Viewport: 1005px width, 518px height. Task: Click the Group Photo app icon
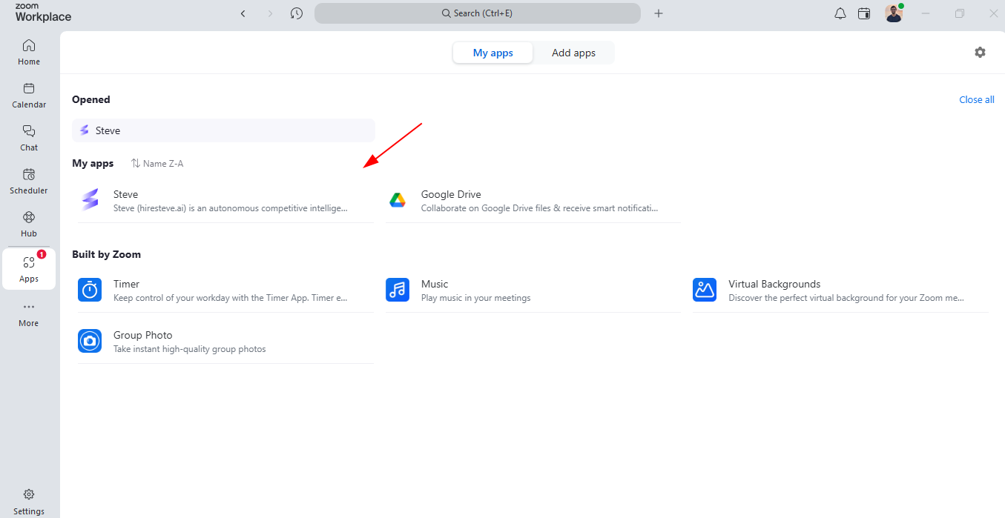[90, 342]
